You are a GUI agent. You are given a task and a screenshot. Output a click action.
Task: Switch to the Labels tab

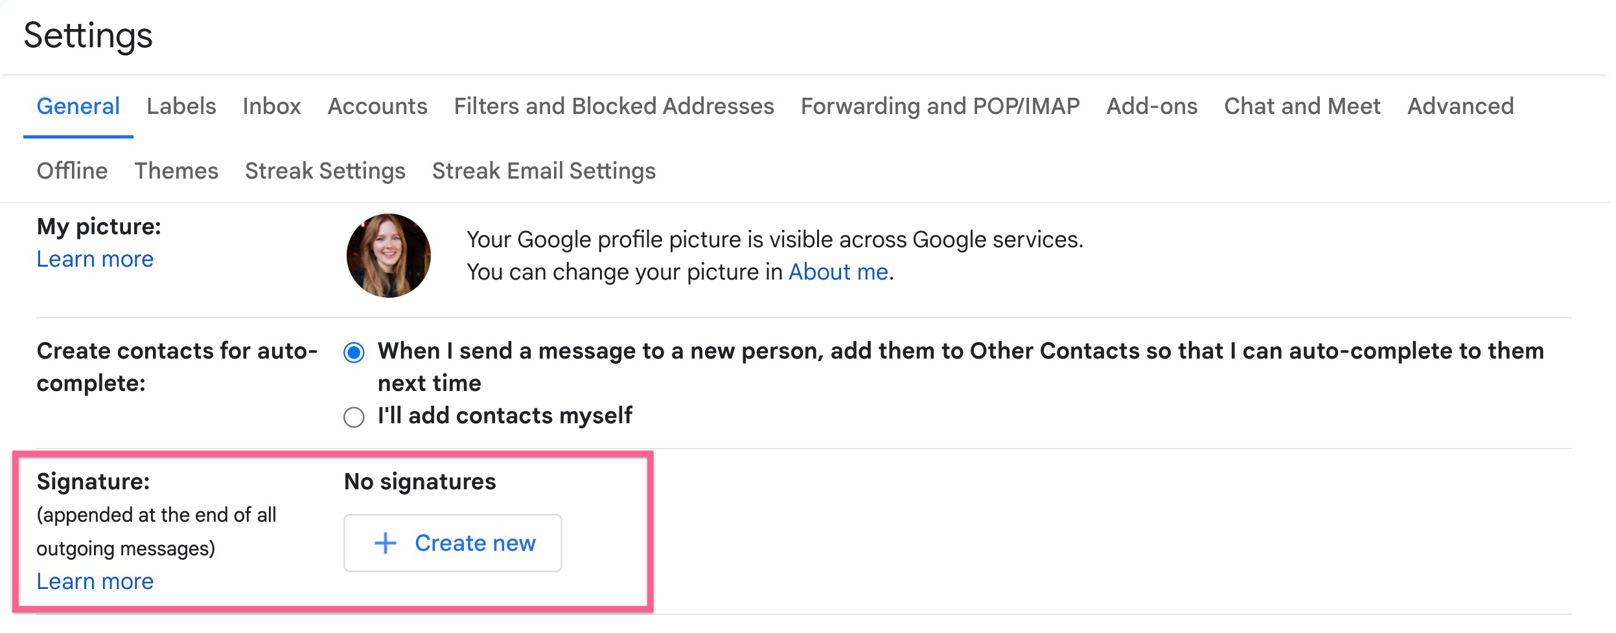[181, 105]
